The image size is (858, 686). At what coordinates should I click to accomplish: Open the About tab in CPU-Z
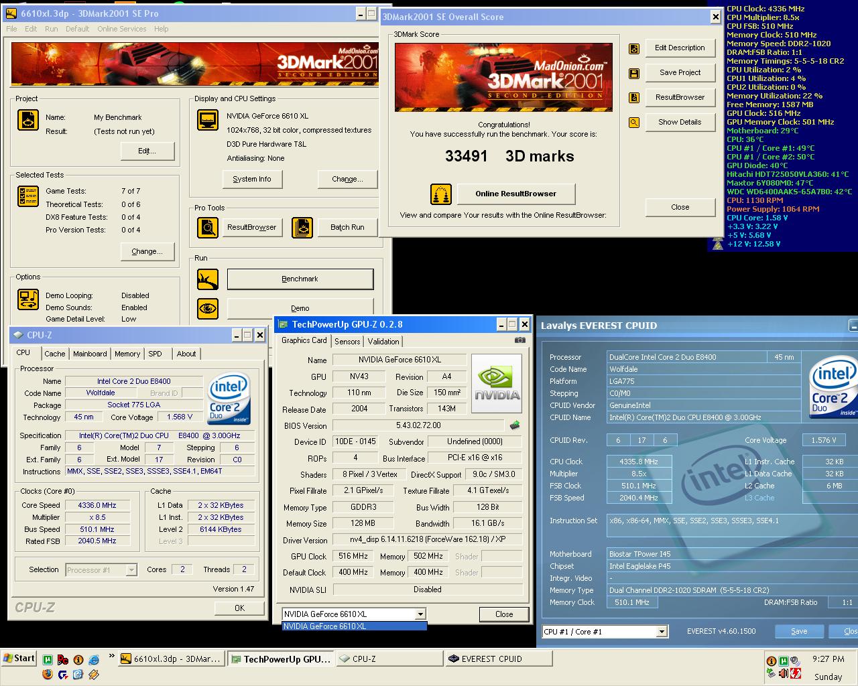pos(186,354)
